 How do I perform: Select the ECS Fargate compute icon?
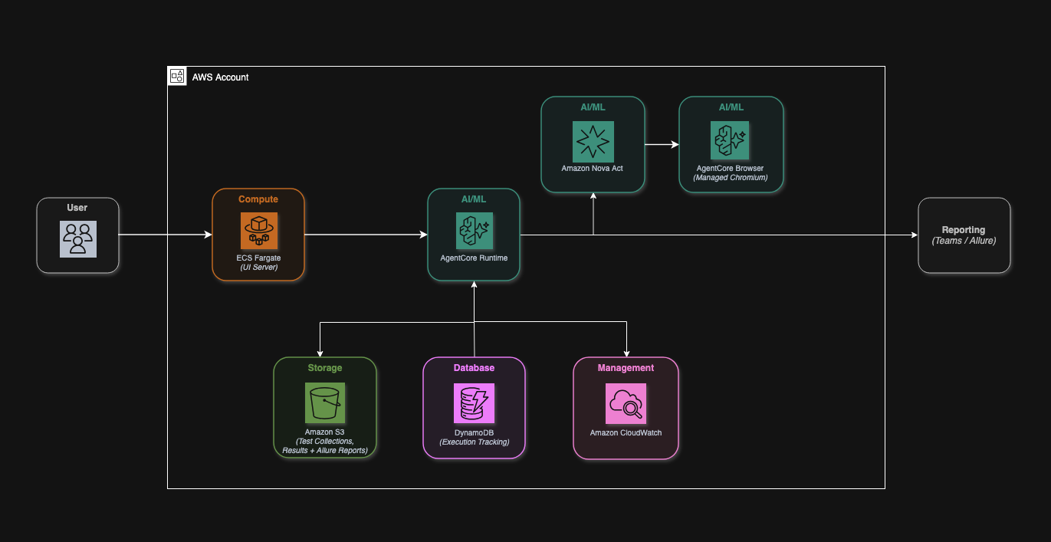(258, 231)
